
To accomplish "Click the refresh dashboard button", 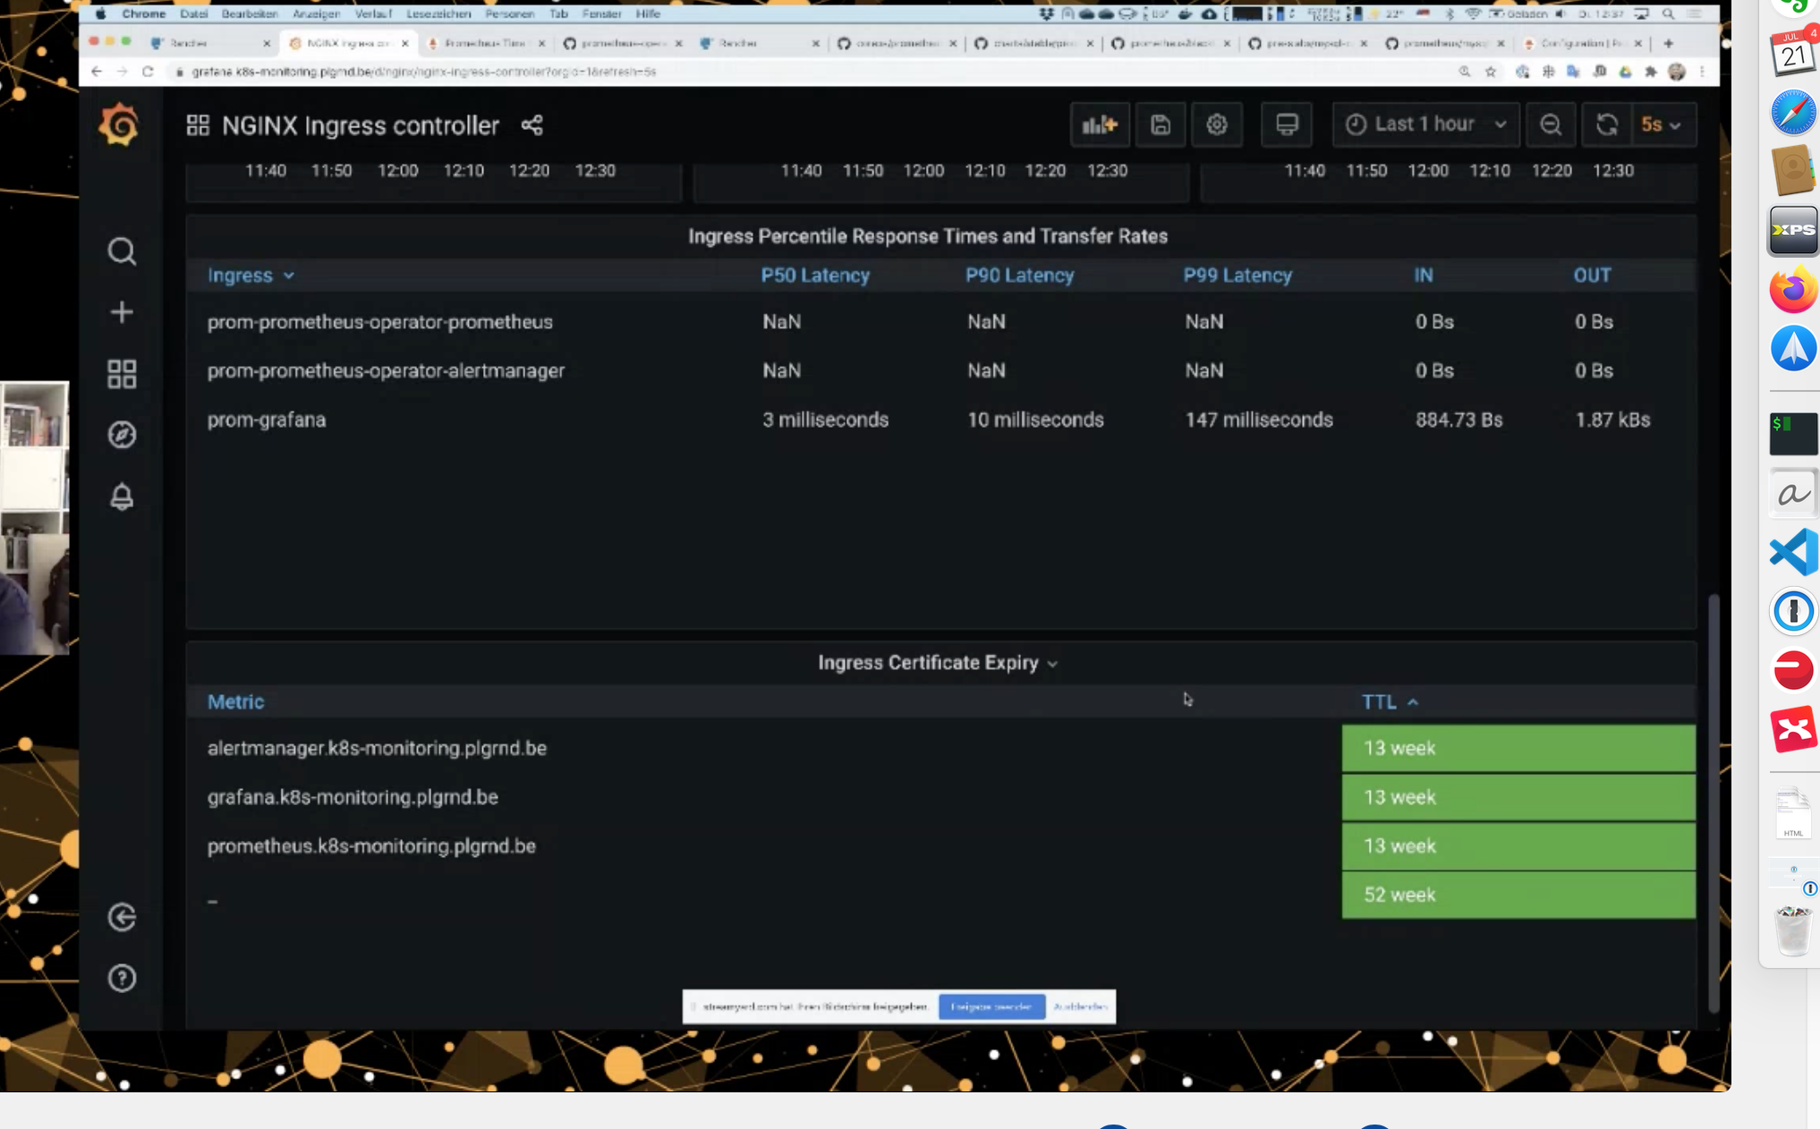I will click(x=1608, y=123).
